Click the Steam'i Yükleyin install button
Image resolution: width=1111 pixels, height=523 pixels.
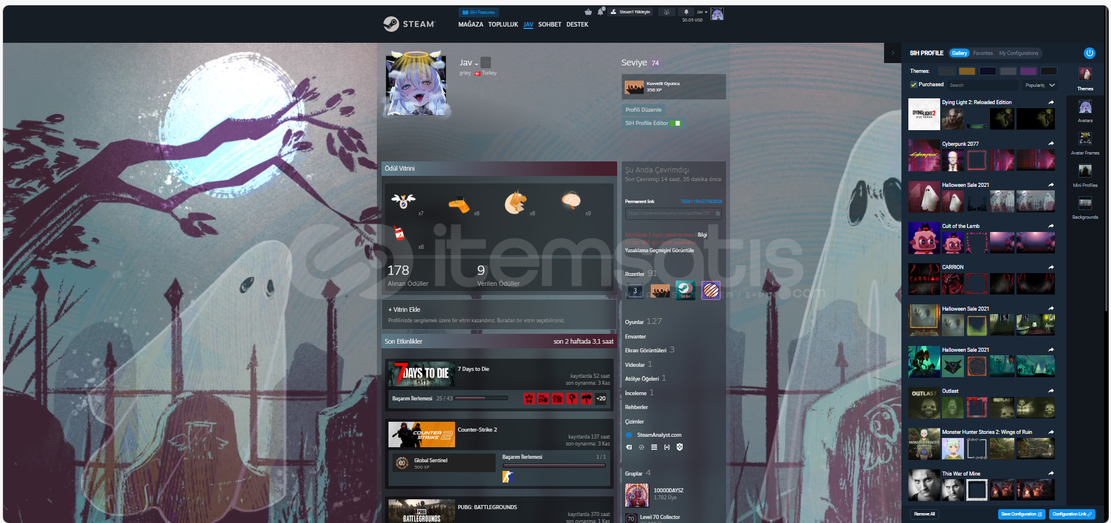630,12
